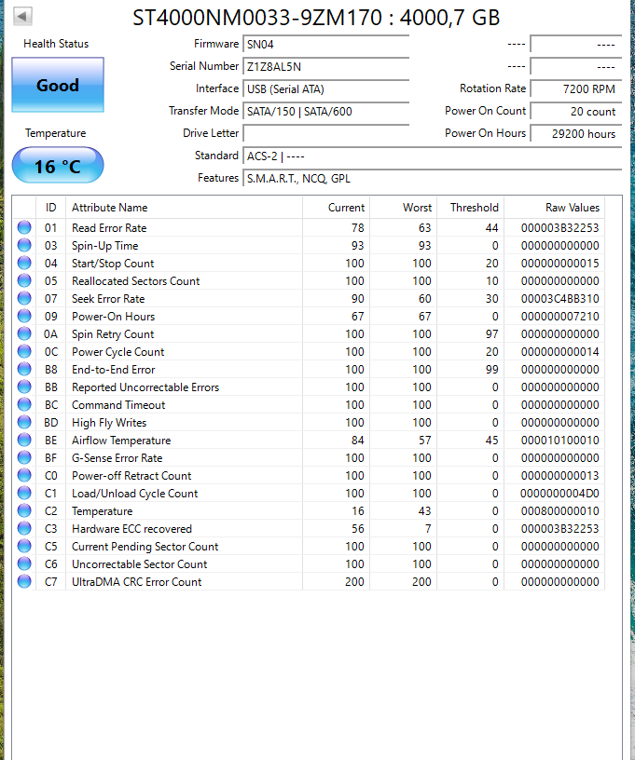Viewport: 635px width, 760px height.
Task: Select the UltraDMA CRC Error Count text
Action: pos(137,581)
